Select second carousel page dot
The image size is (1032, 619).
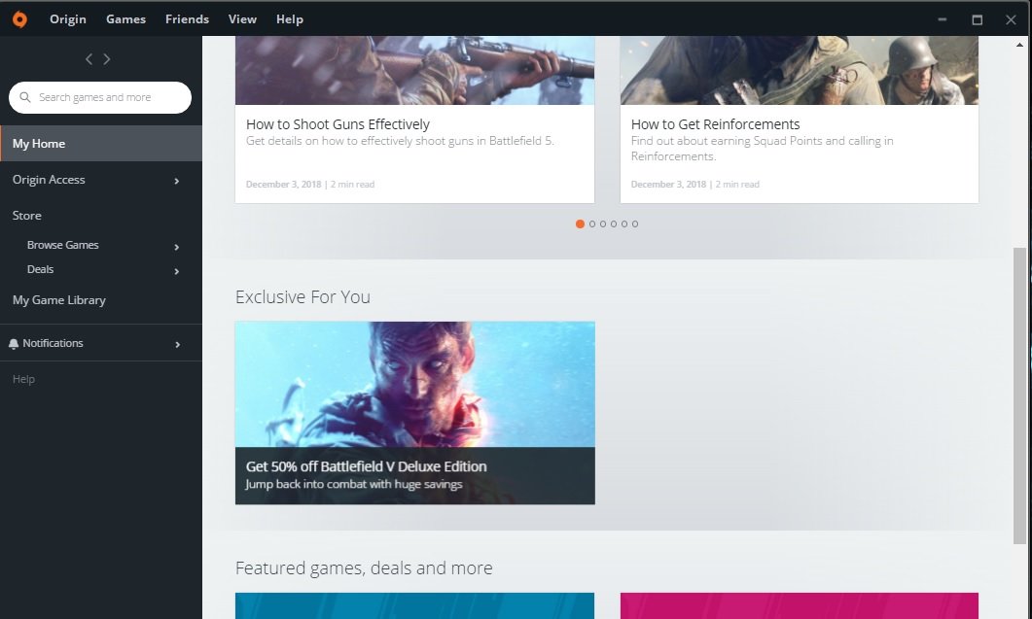point(592,224)
